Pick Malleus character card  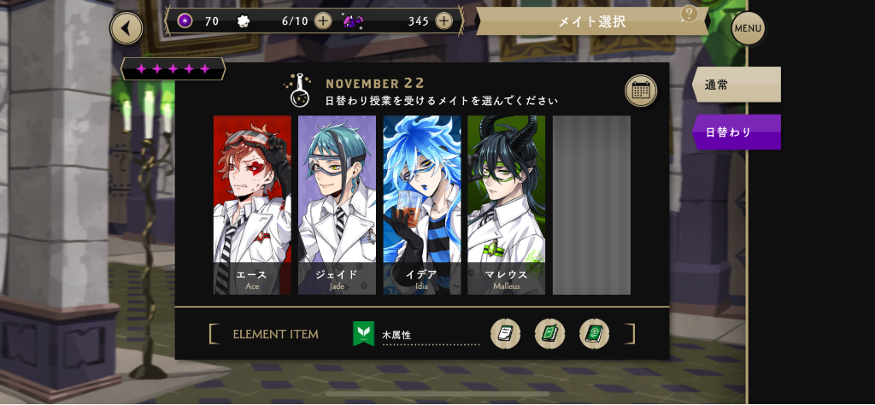507,205
